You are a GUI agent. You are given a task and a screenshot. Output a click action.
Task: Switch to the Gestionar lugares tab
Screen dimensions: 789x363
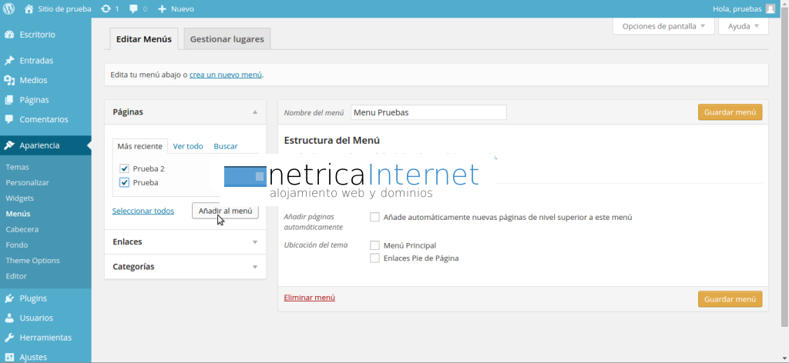(x=227, y=38)
